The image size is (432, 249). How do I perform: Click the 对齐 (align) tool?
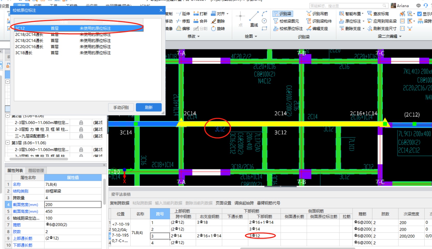218,14
